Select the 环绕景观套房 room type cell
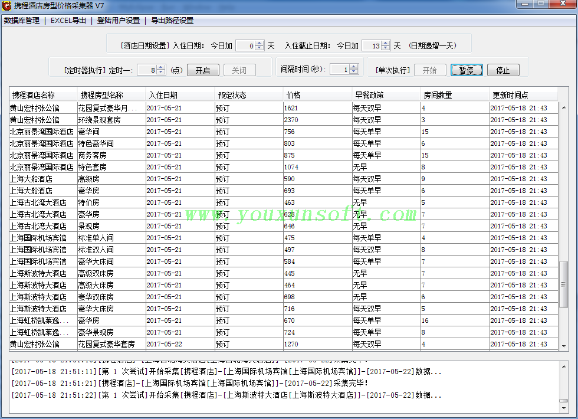Screen dimensions: 578x419 (x=111, y=120)
